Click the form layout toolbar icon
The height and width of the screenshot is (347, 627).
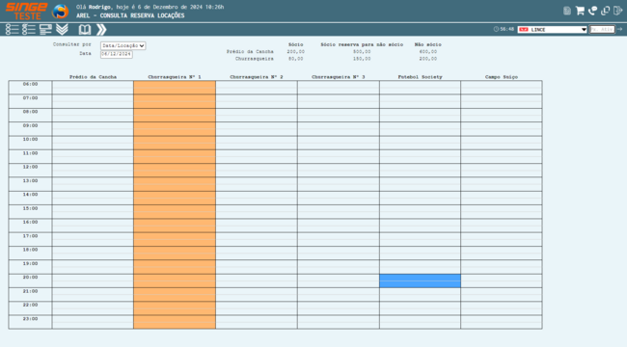click(45, 29)
